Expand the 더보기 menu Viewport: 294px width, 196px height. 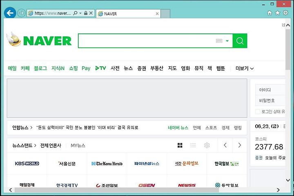245,68
